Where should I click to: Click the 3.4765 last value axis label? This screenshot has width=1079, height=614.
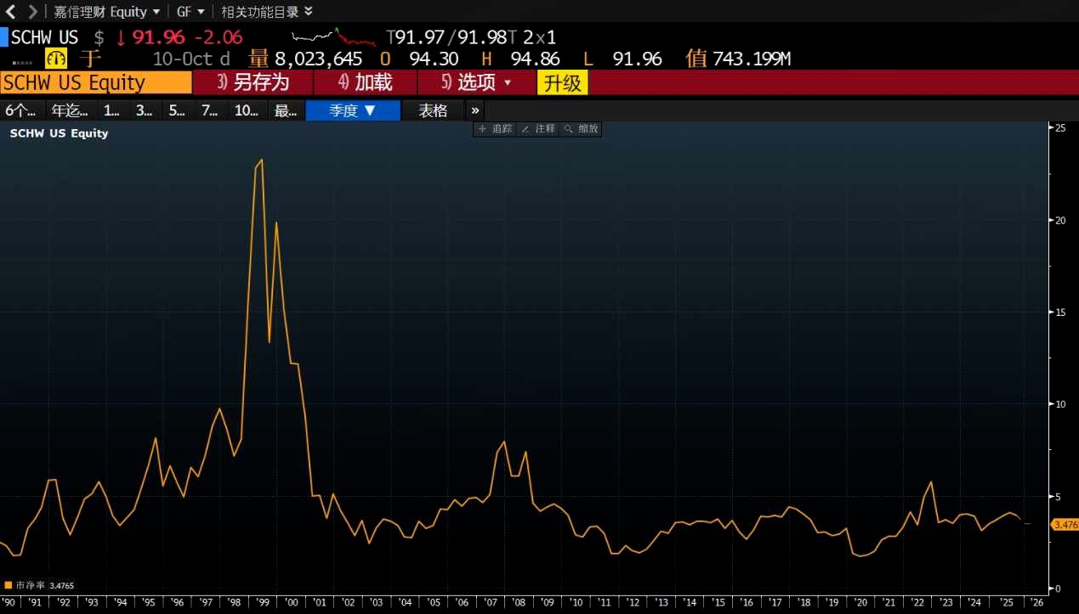(x=1065, y=525)
